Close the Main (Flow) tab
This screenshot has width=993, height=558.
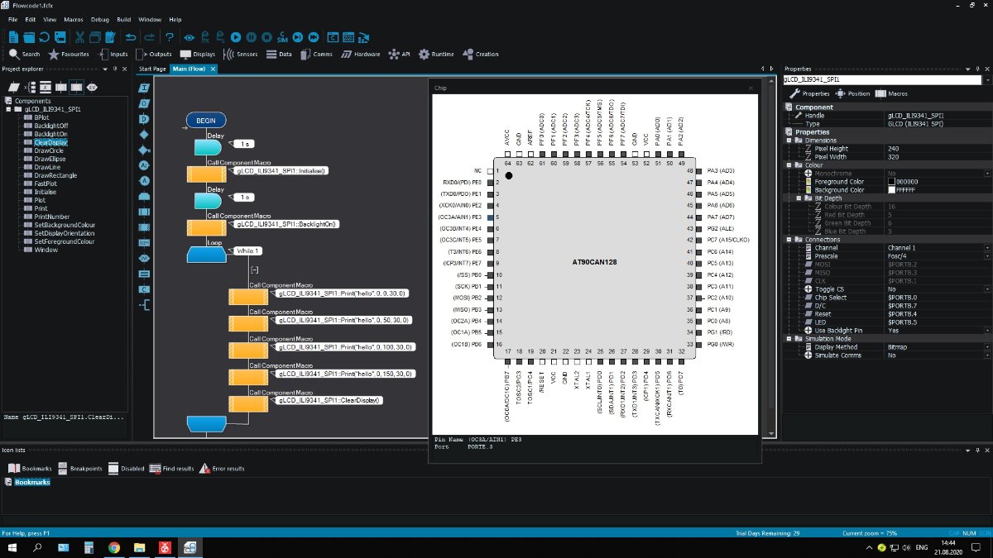213,69
